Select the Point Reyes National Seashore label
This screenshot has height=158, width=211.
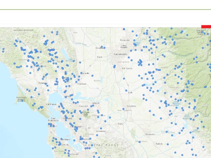pos(21,99)
